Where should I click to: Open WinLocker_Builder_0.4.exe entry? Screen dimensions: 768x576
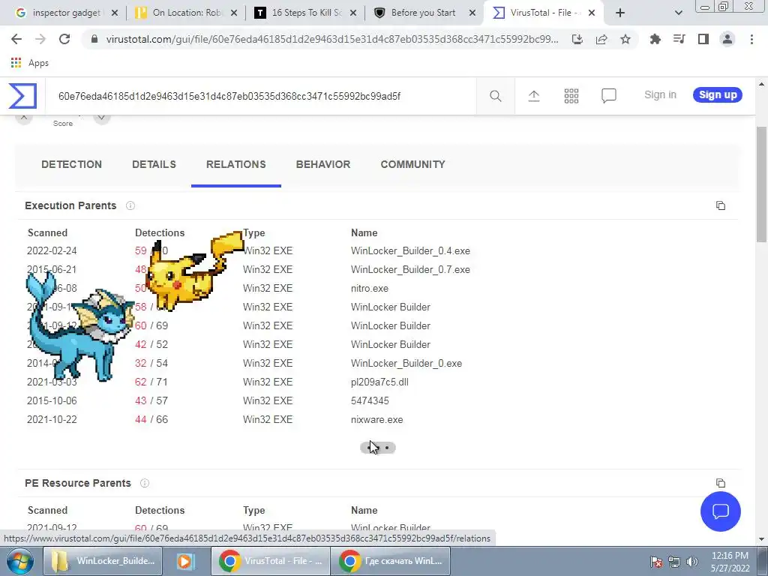point(410,250)
